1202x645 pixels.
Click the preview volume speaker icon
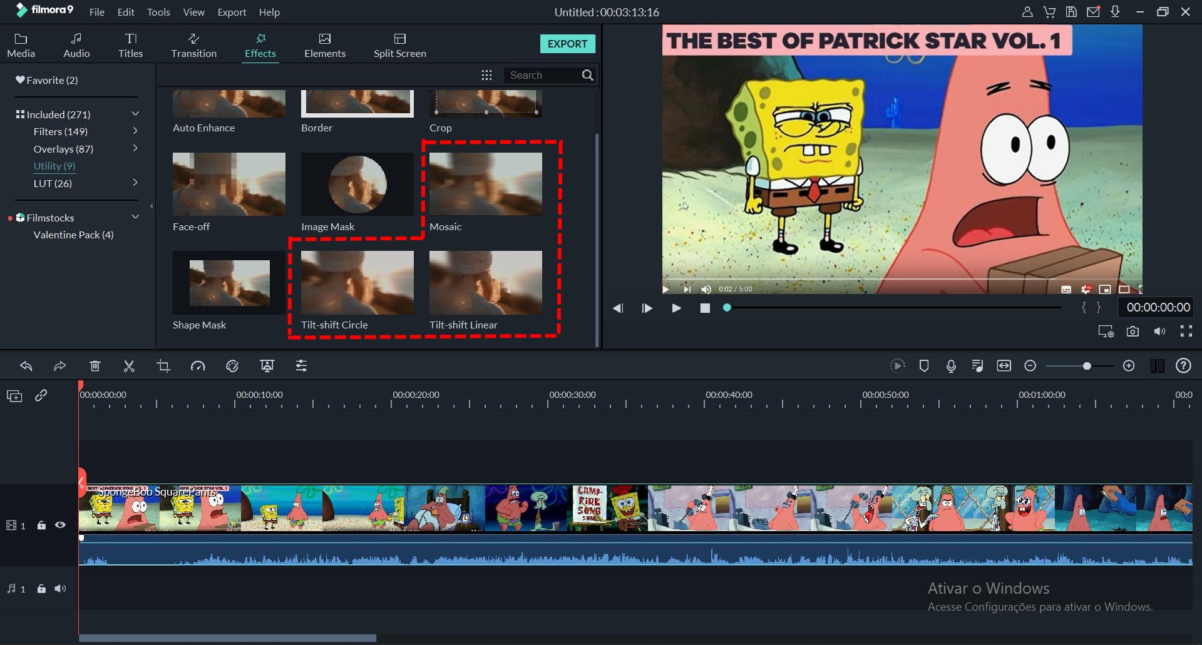1160,332
